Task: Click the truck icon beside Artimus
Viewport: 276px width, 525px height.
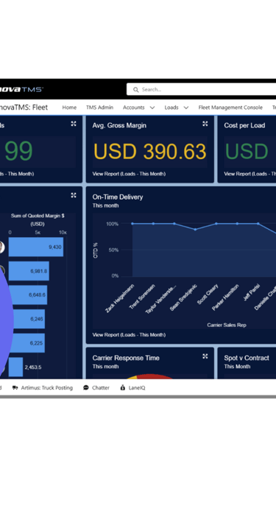Action: click(x=15, y=388)
